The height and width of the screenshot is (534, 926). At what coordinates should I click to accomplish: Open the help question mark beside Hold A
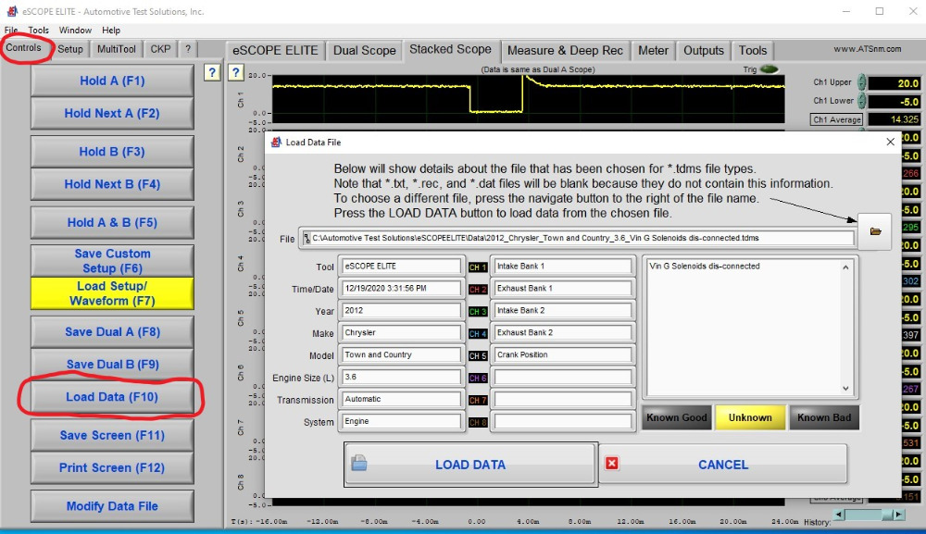[x=211, y=72]
